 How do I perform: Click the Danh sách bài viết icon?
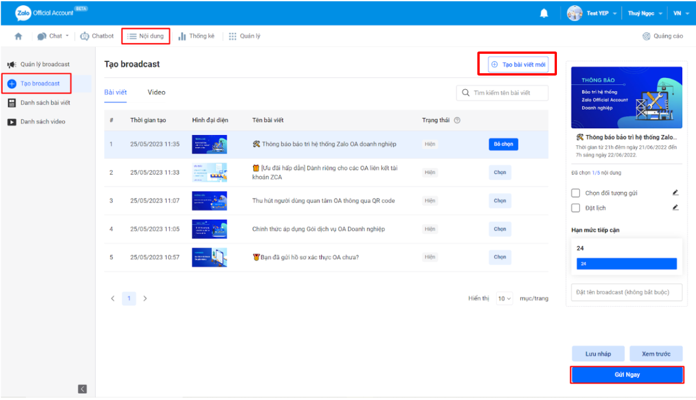(x=11, y=103)
